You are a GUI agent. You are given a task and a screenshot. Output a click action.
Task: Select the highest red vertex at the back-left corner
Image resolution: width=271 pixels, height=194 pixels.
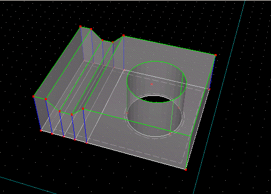coord(80,27)
